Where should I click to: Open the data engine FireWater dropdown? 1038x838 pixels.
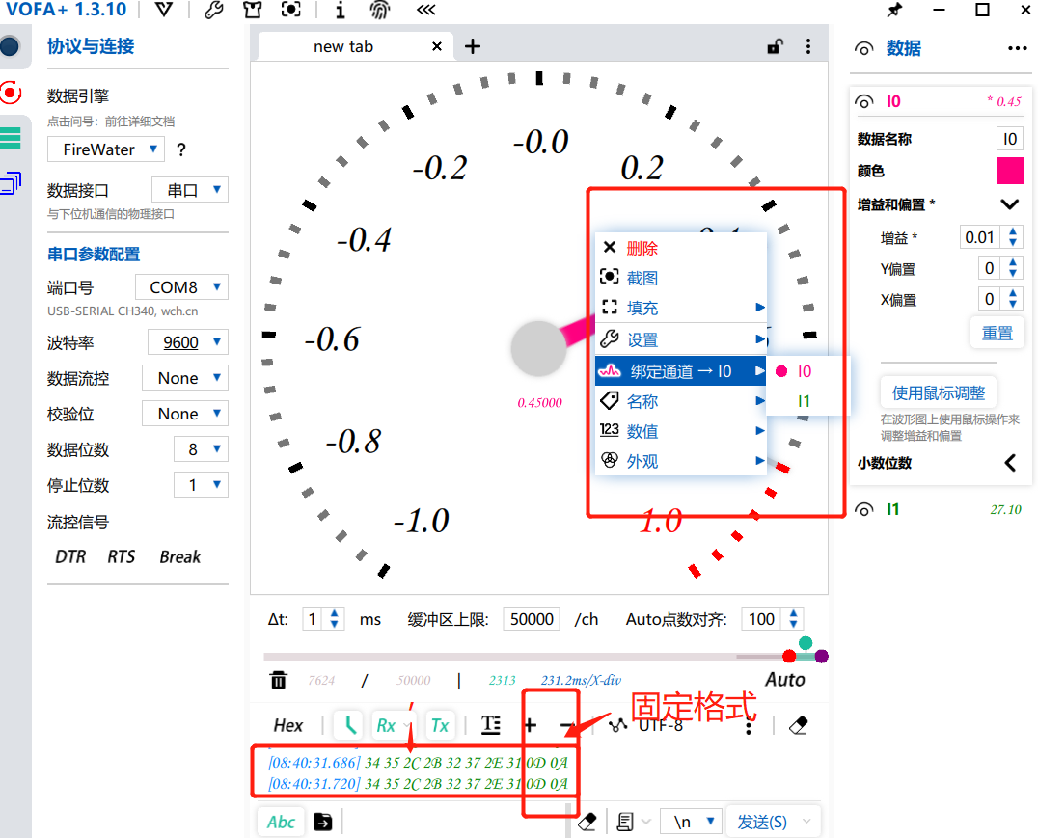pyautogui.click(x=106, y=149)
